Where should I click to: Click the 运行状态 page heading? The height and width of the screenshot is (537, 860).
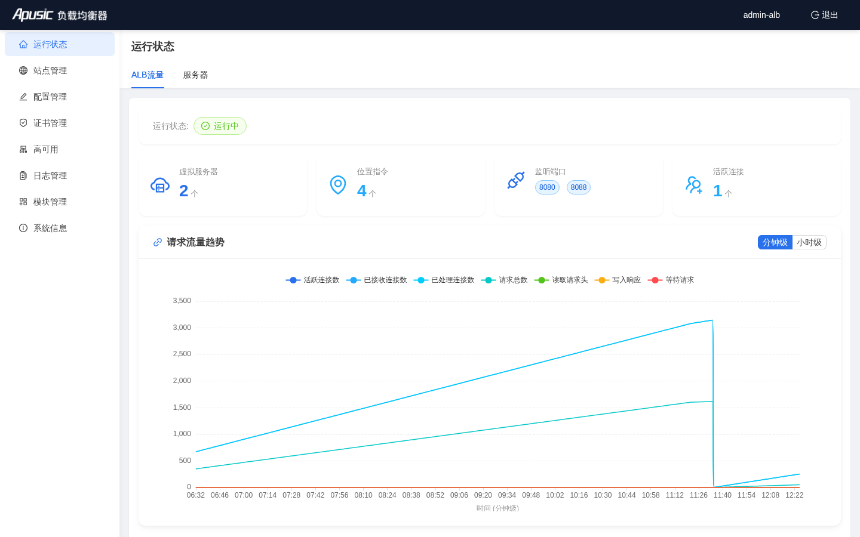(x=153, y=47)
